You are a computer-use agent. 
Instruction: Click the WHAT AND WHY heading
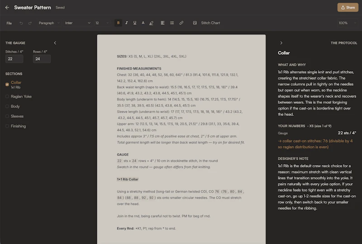point(292,65)
